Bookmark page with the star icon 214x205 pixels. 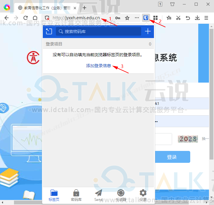click(x=127, y=18)
